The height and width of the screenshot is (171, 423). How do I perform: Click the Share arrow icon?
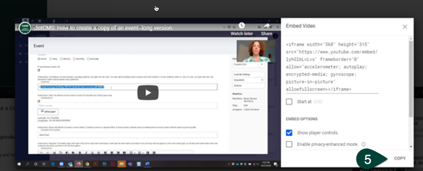[266, 26]
